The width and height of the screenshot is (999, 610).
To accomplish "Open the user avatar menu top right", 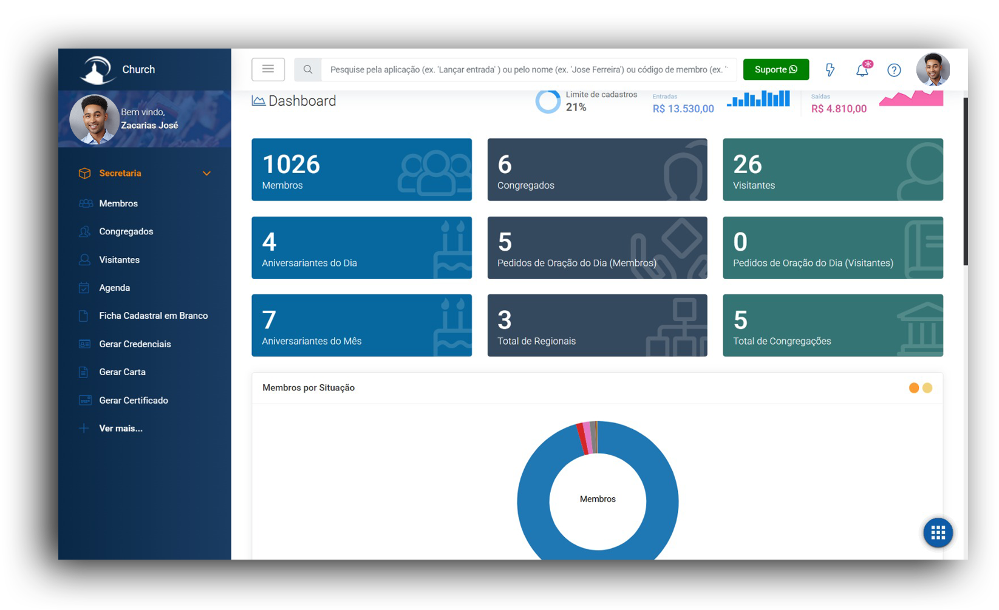I will click(933, 70).
